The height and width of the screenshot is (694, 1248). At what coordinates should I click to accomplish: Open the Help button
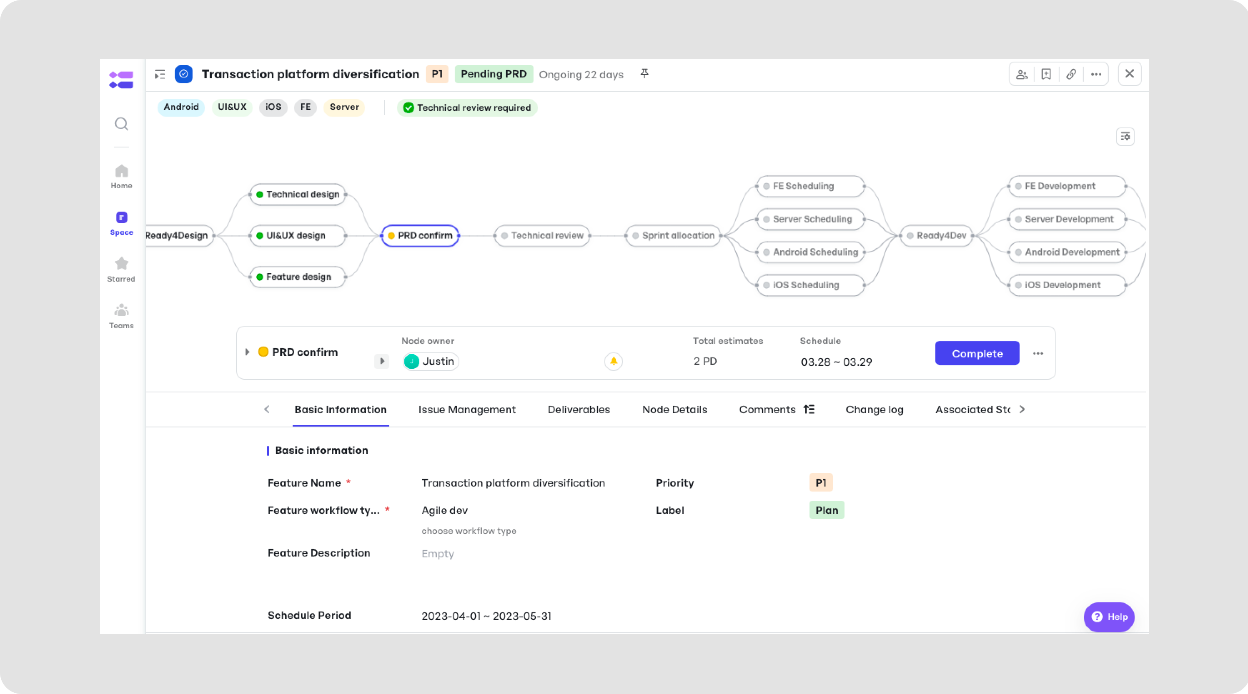pyautogui.click(x=1109, y=617)
